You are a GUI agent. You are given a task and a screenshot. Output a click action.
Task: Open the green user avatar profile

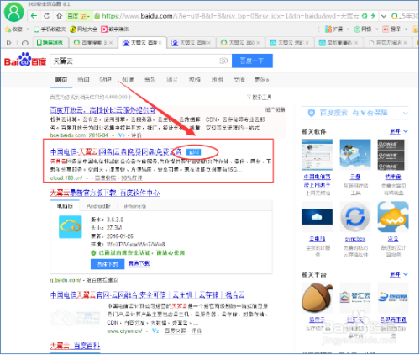[x=13, y=12]
